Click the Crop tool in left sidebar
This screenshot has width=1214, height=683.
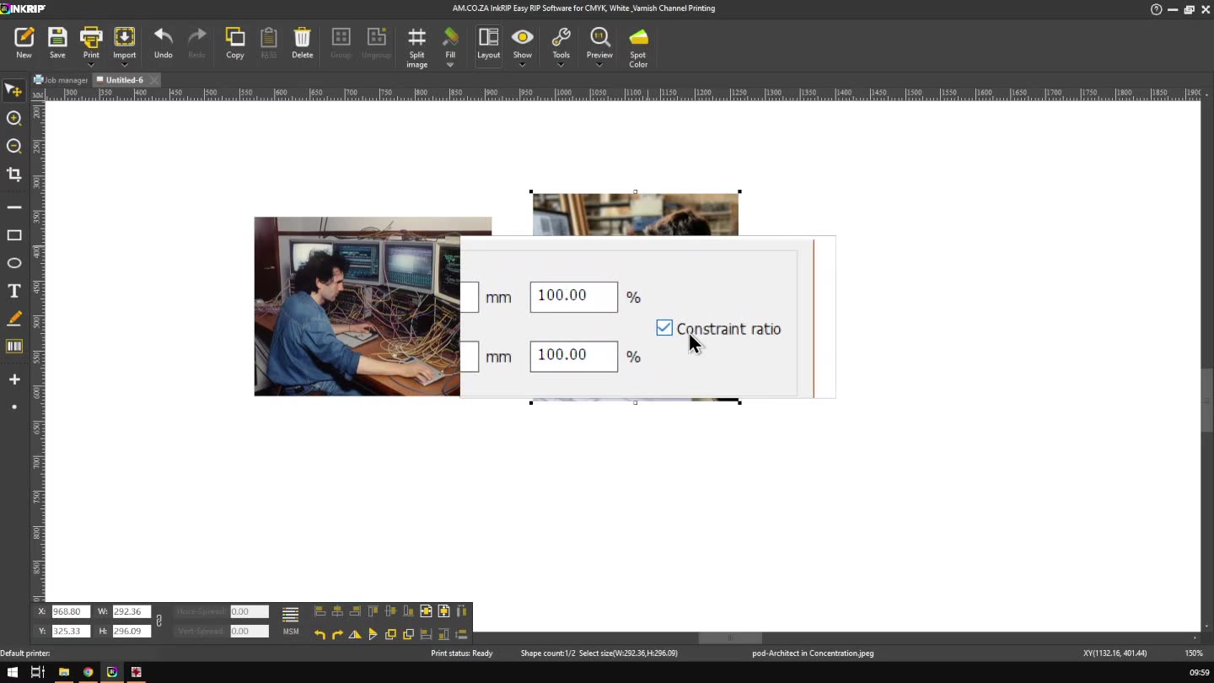[x=14, y=175]
